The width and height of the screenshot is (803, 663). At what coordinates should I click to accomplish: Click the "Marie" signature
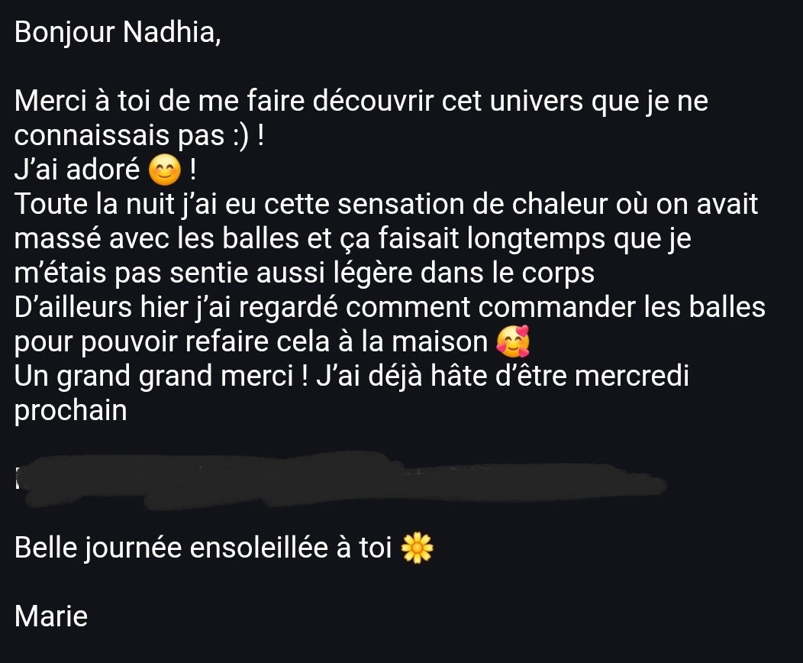[50, 616]
